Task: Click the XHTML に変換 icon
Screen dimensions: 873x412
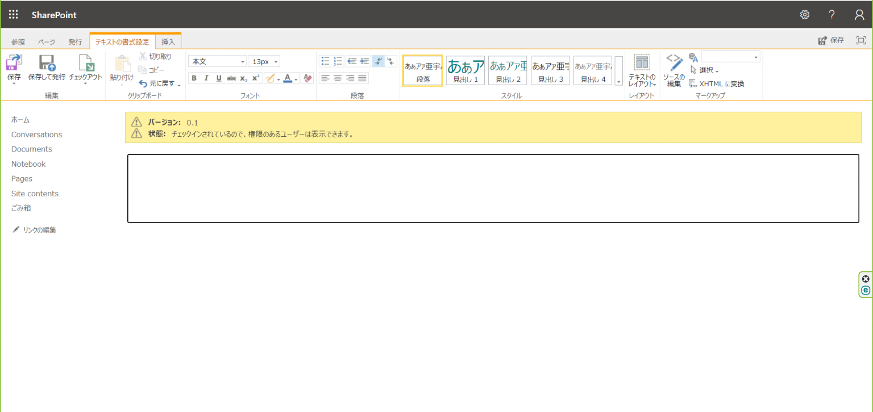Action: point(693,83)
